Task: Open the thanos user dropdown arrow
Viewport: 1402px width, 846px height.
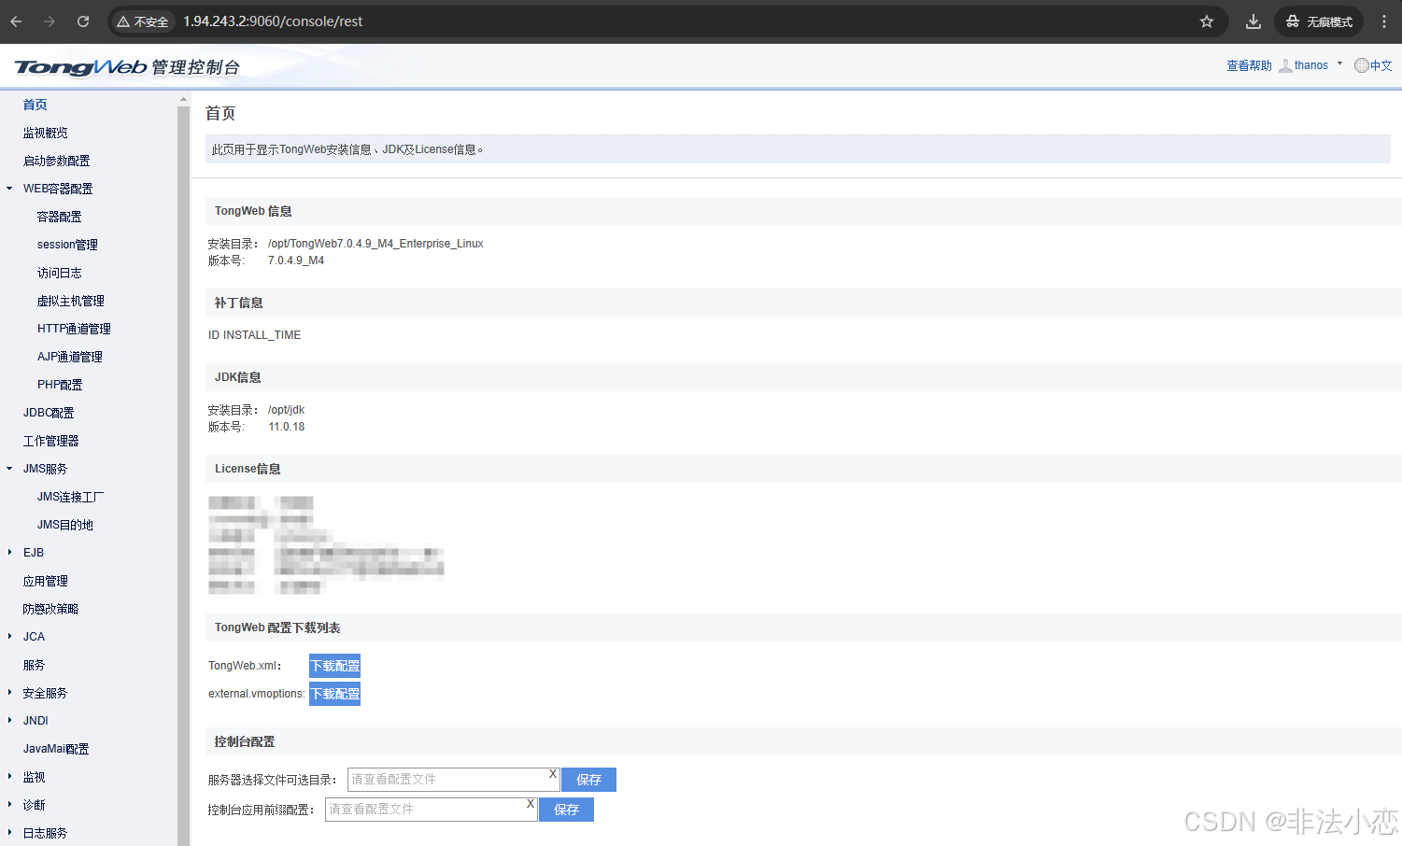Action: [x=1339, y=64]
